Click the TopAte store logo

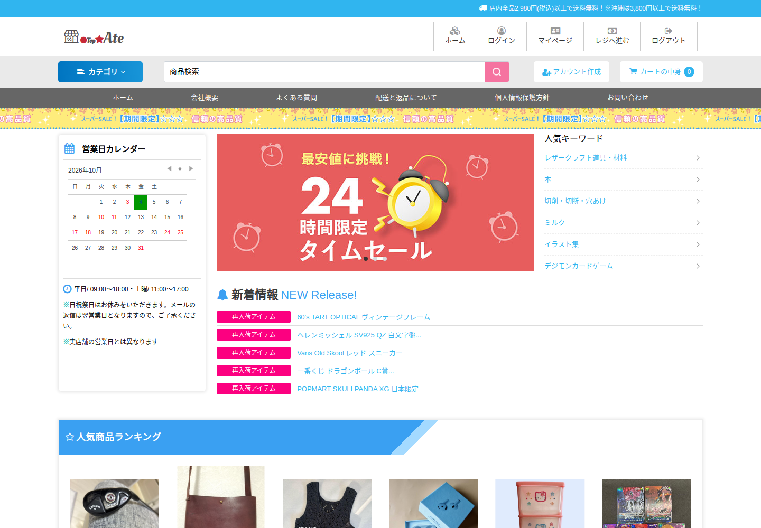tap(94, 37)
